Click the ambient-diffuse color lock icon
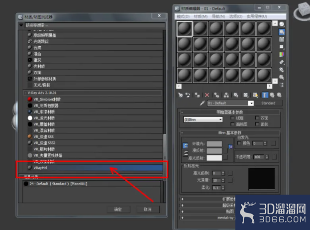 pos(186,146)
